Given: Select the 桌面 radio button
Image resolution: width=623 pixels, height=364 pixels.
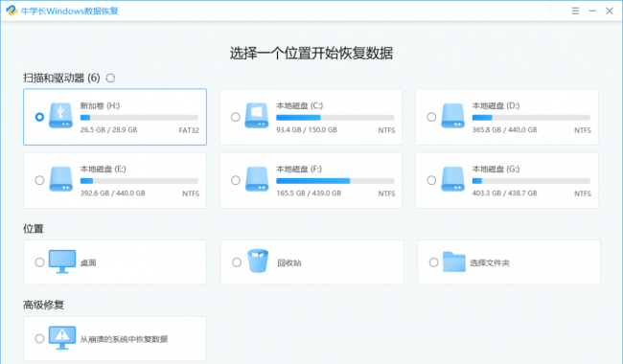Looking at the screenshot, I should pos(39,262).
